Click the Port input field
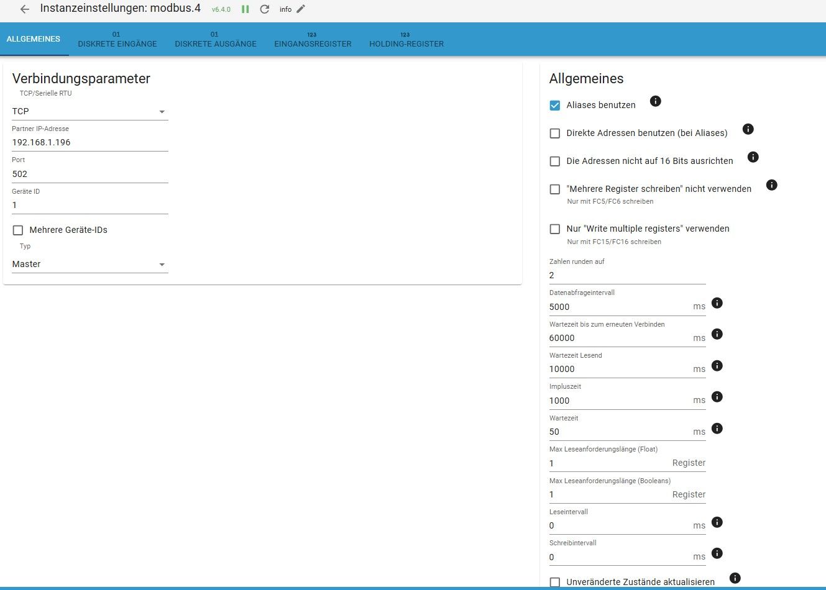 coord(90,174)
